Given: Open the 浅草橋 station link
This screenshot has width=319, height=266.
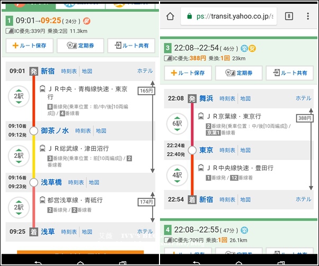Looking at the screenshot, I should tap(51, 182).
